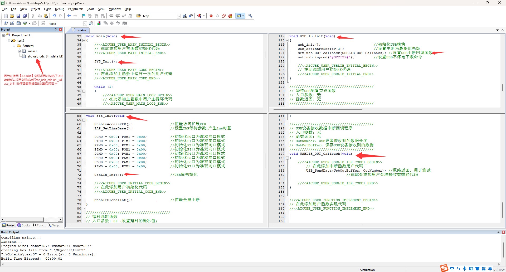
Task: Launch Pack Installer icon
Action: click(125, 23)
